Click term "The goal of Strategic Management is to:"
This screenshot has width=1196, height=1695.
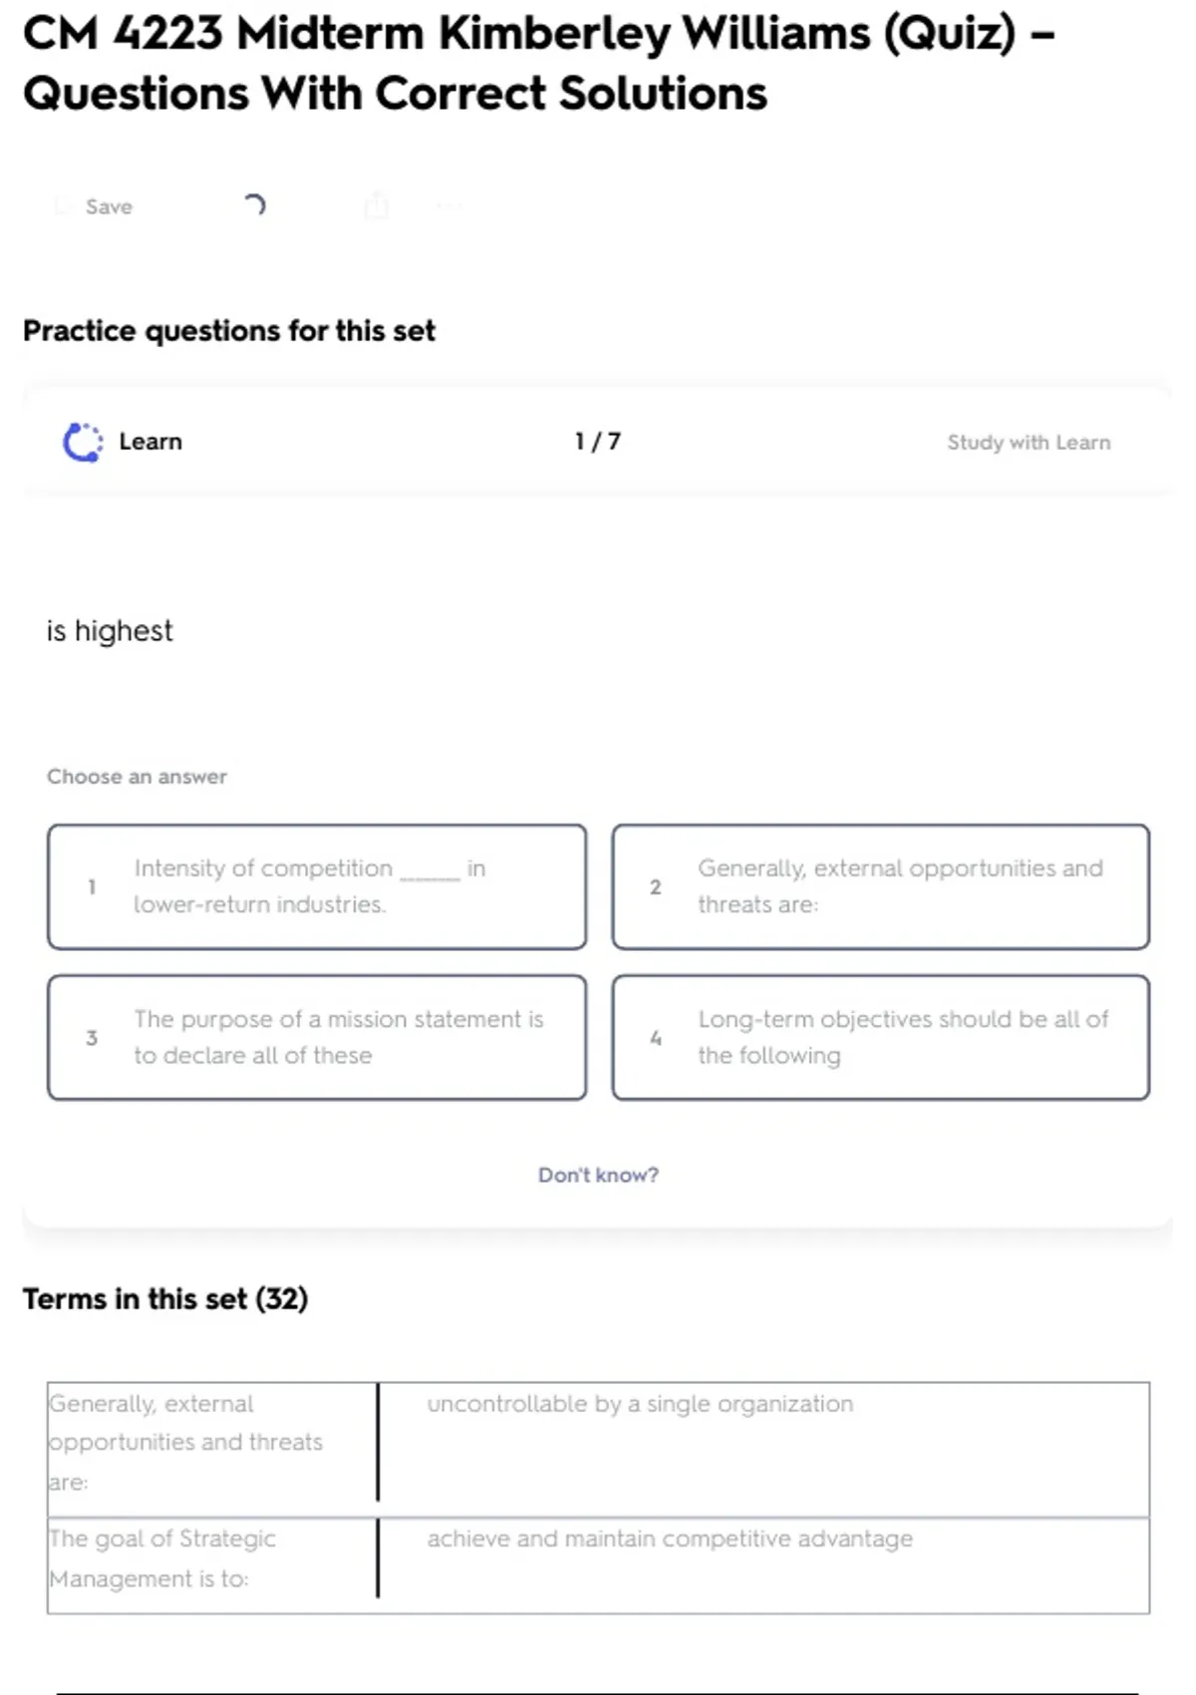(x=162, y=1558)
